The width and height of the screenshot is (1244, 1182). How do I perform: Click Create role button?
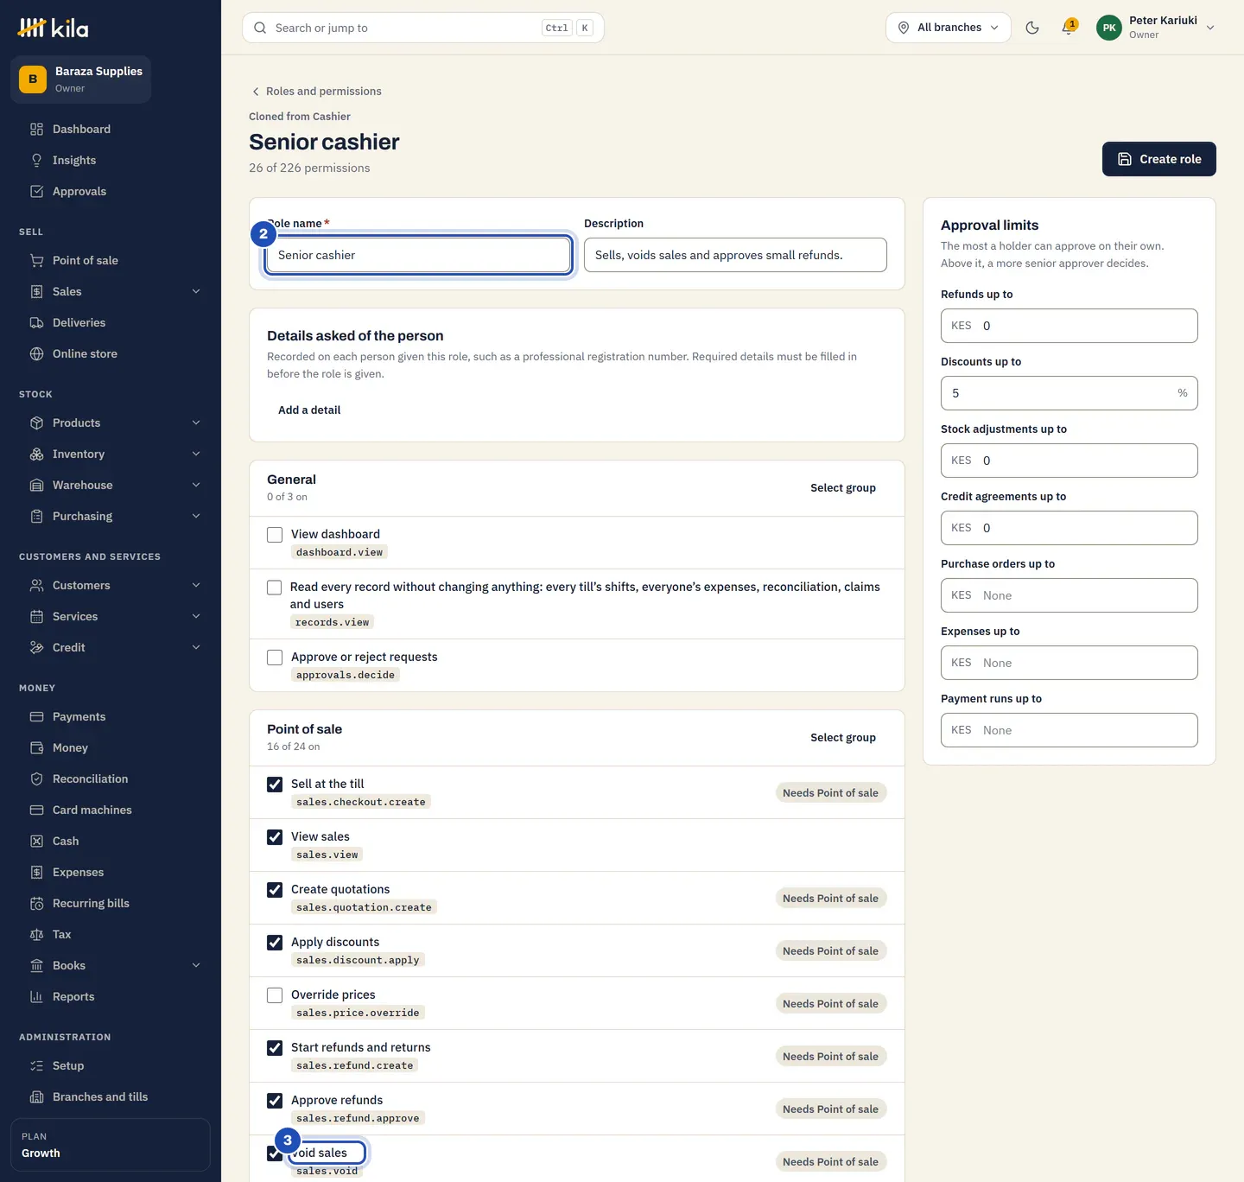[1158, 159]
